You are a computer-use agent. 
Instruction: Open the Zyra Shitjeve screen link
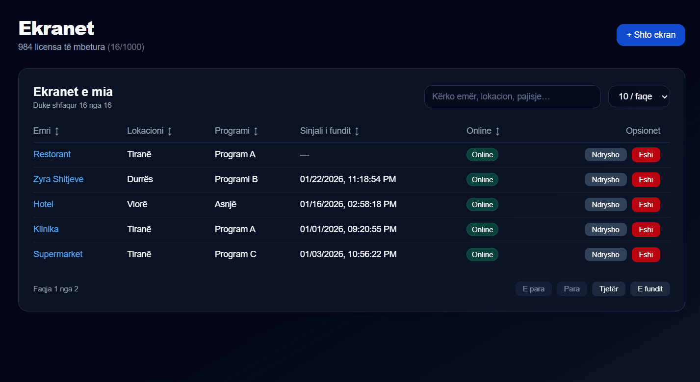(58, 179)
